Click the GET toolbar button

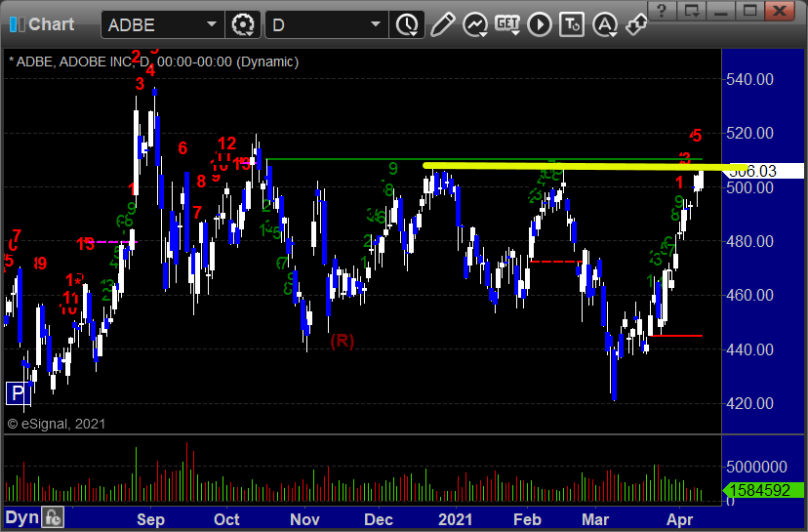507,24
